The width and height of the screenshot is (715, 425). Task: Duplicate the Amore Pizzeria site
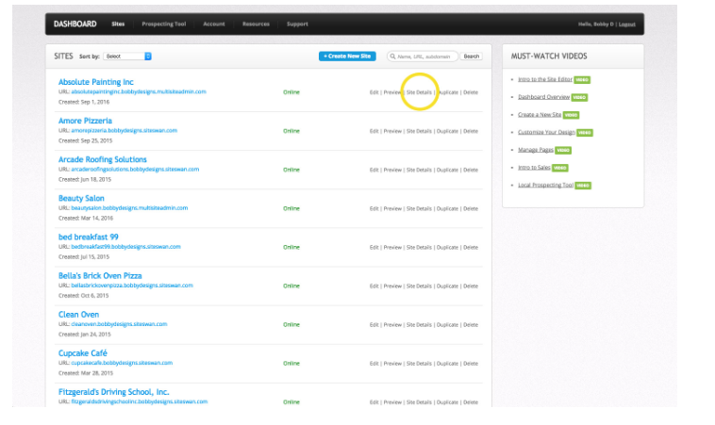pyautogui.click(x=447, y=131)
